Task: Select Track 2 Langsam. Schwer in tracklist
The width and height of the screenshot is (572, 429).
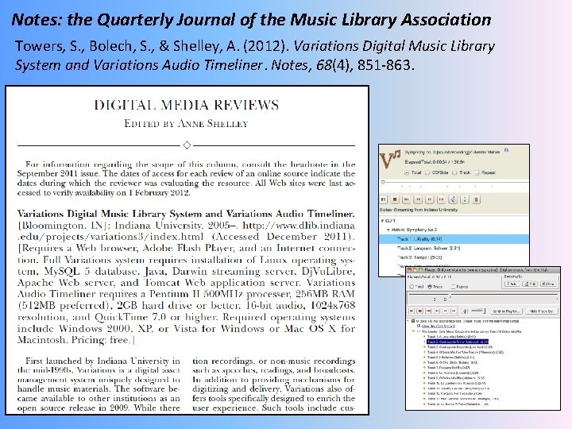Action: pyautogui.click(x=428, y=248)
